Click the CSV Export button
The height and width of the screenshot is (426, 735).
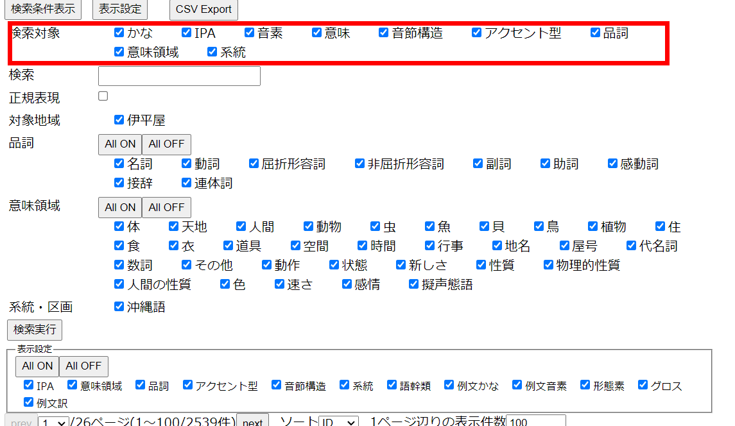pos(203,10)
